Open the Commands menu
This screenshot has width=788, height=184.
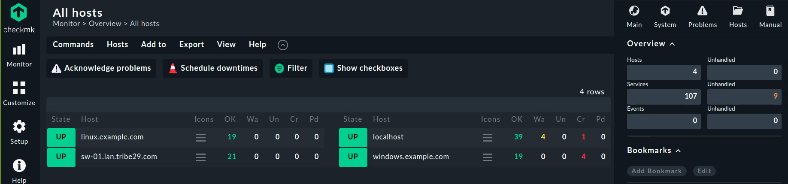click(73, 45)
